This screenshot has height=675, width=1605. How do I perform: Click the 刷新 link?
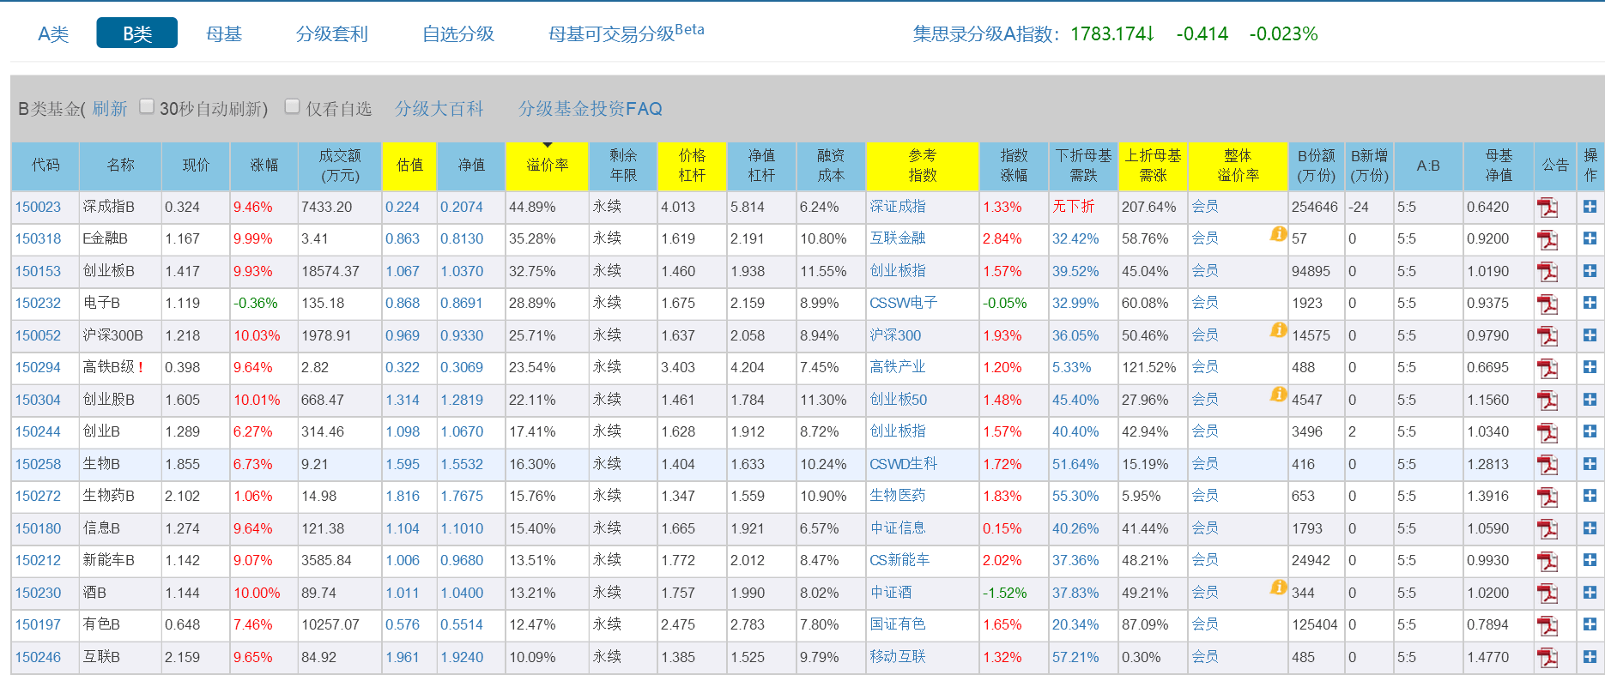110,109
